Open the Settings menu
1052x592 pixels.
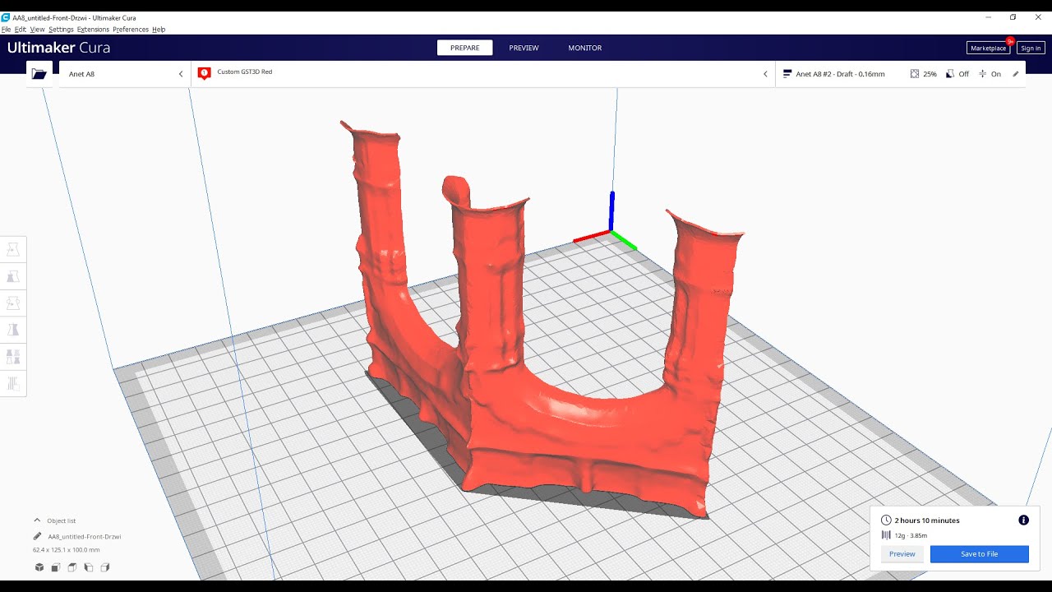61,30
